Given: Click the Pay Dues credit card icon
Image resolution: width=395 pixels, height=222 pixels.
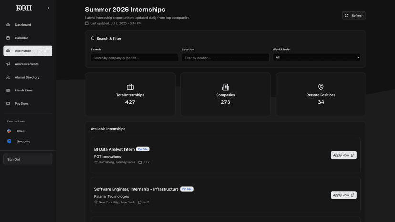Looking at the screenshot, I should pyautogui.click(x=8, y=103).
